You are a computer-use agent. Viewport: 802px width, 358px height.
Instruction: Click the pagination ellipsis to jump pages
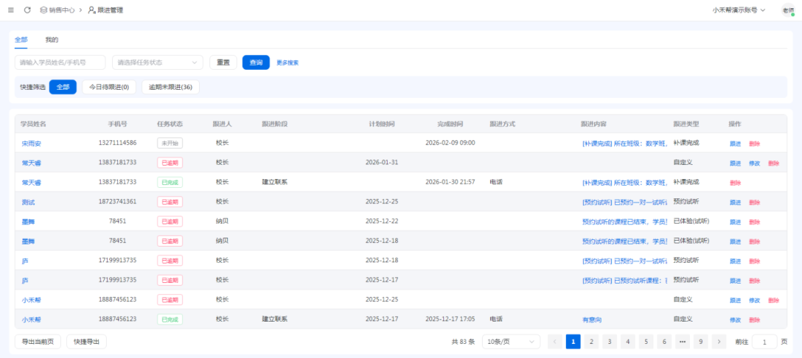(682, 342)
